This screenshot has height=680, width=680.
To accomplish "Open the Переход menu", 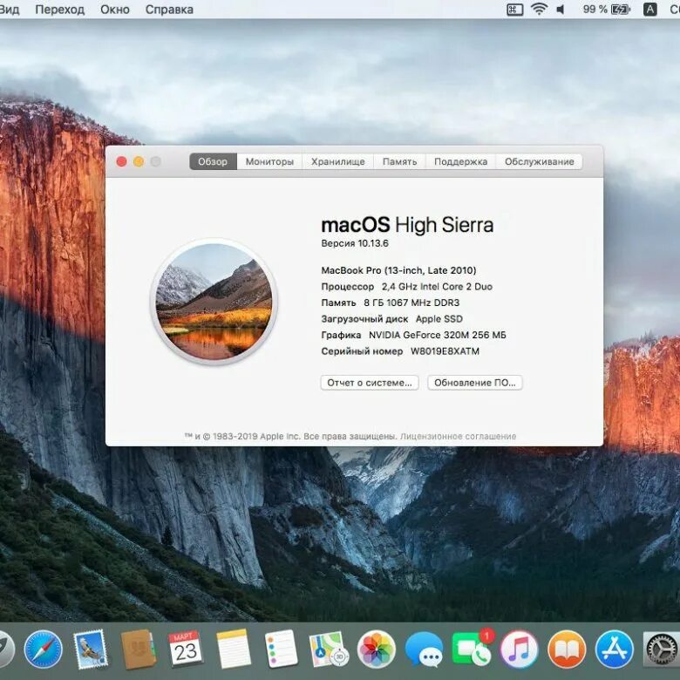I will (60, 9).
